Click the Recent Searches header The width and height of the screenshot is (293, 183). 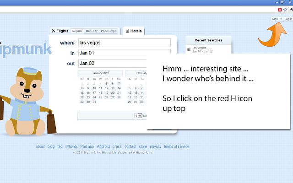click(x=209, y=40)
